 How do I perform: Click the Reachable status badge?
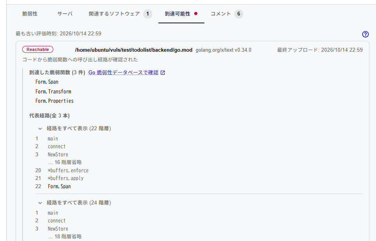[38, 49]
